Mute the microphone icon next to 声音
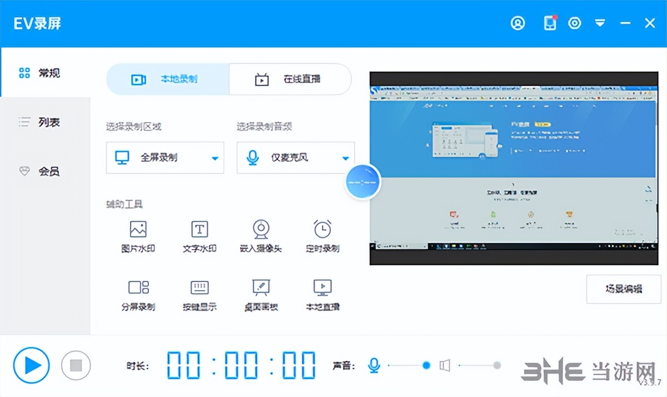 pos(374,365)
